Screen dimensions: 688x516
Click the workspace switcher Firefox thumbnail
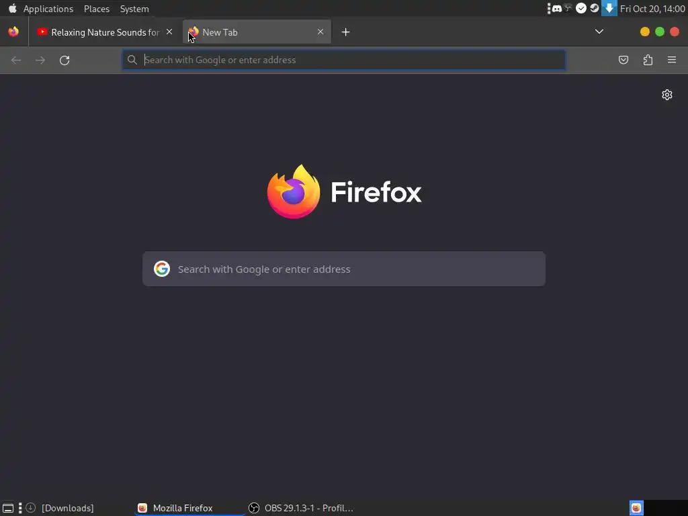point(636,508)
